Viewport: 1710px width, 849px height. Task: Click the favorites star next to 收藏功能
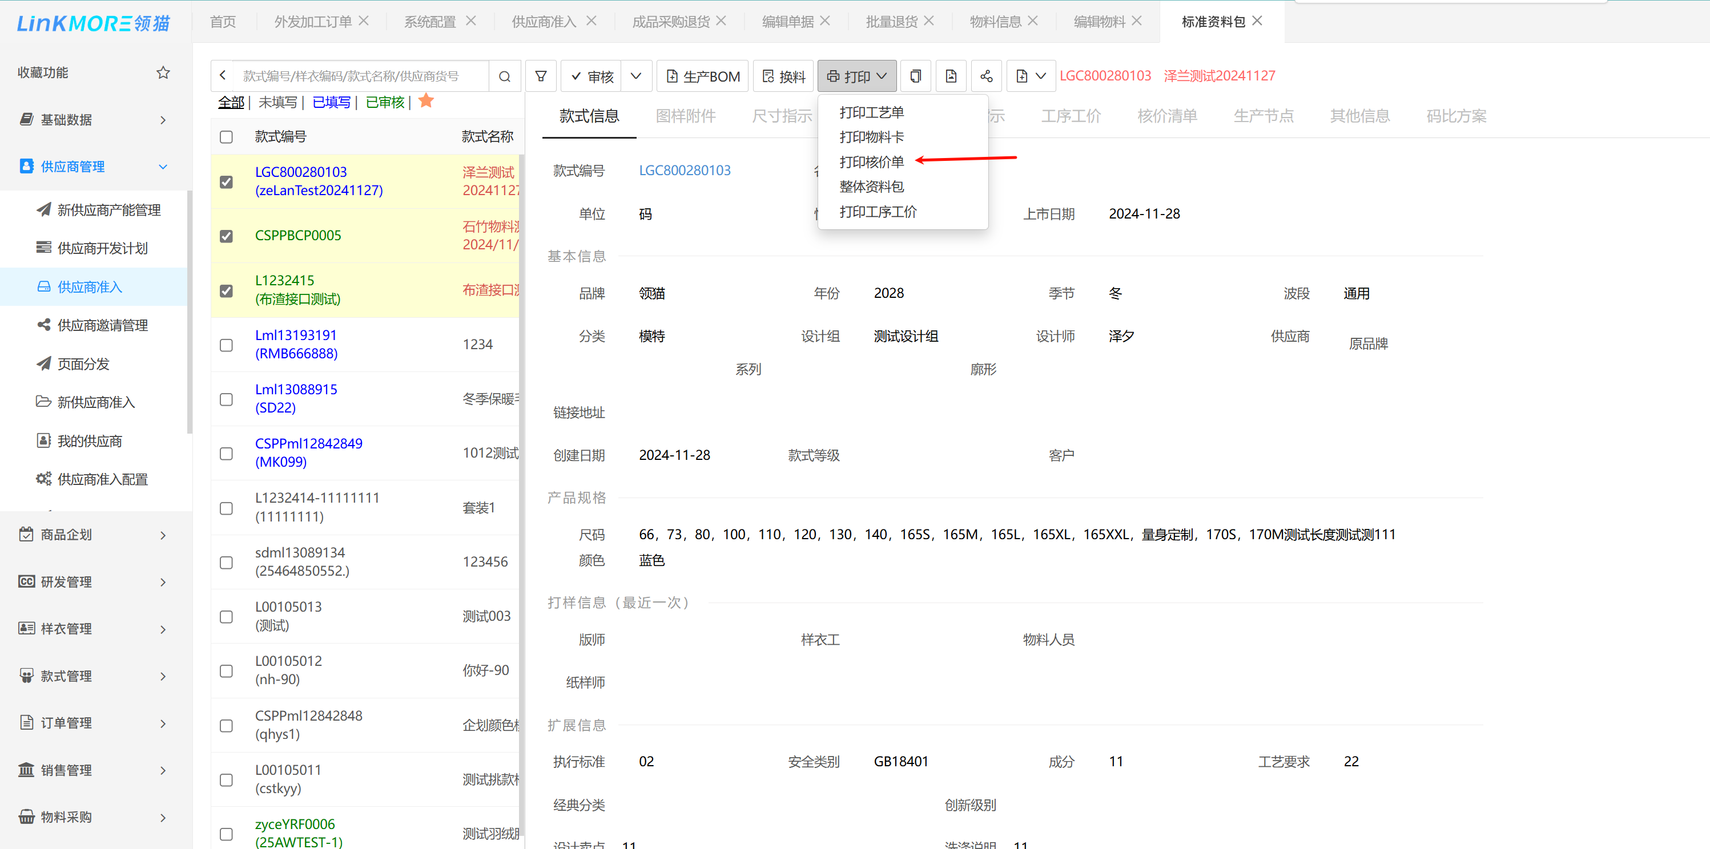tap(163, 72)
